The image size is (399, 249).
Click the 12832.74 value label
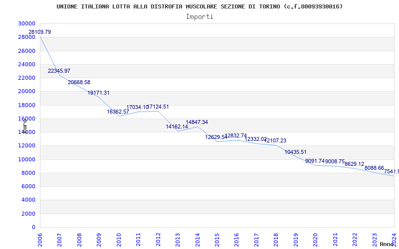(236, 135)
